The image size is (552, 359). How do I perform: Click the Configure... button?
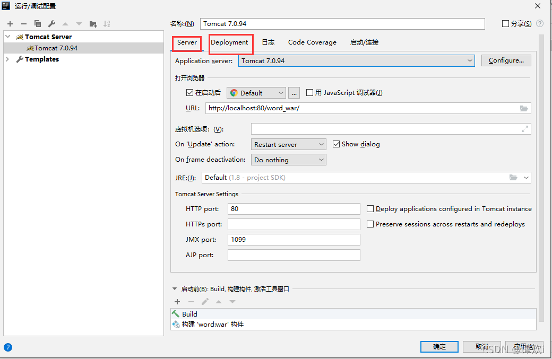tap(506, 60)
